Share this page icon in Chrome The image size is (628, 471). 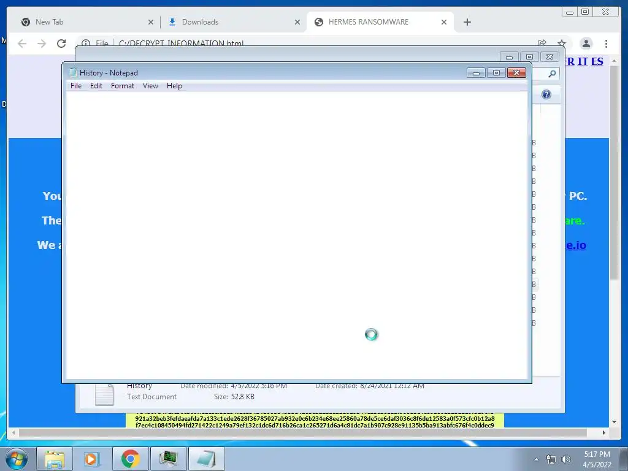click(542, 43)
